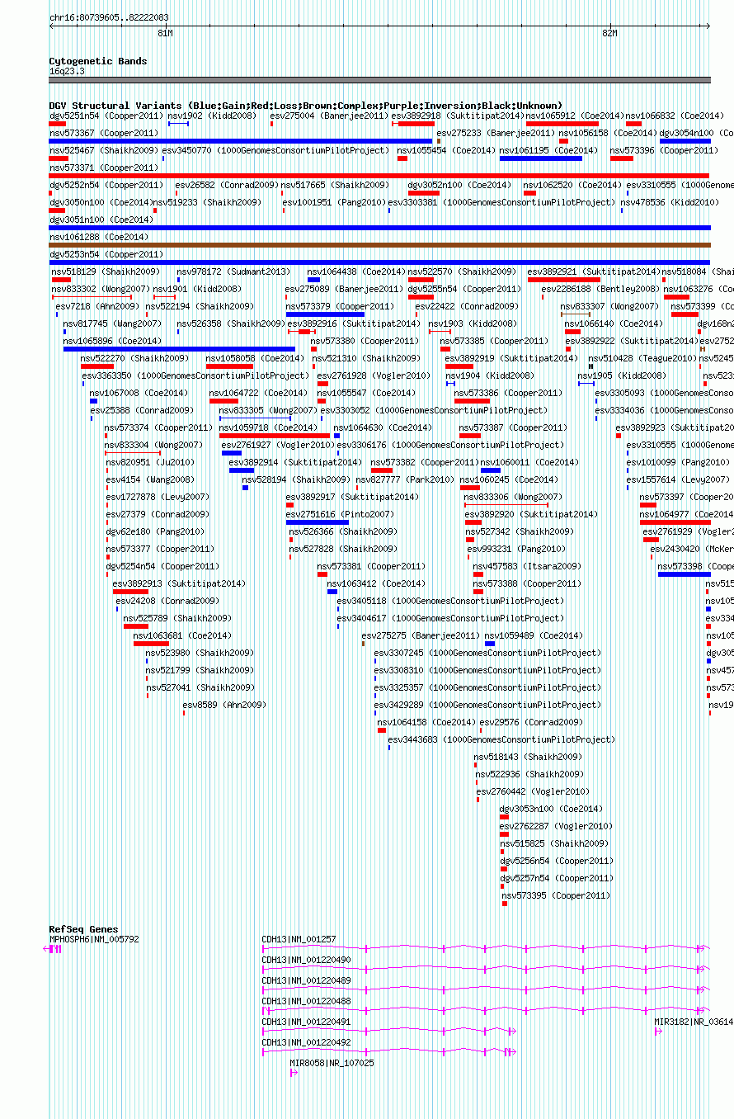Image resolution: width=734 pixels, height=1119 pixels.
Task: Click nsv1064438 (Coe2014) variant label
Action: pyautogui.click(x=356, y=271)
